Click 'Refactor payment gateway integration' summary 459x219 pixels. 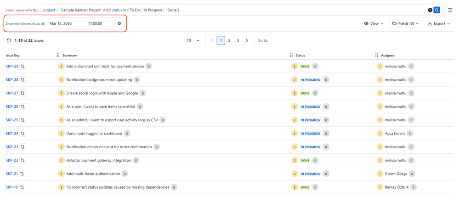point(99,160)
